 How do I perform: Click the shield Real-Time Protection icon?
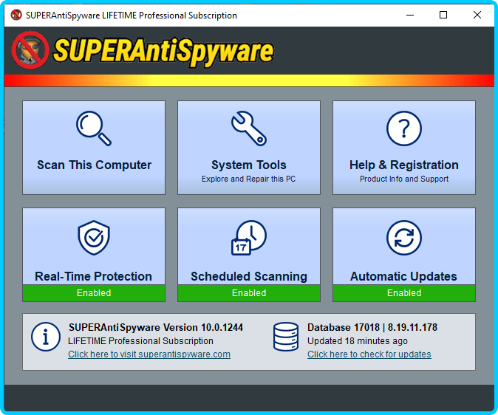(x=94, y=238)
